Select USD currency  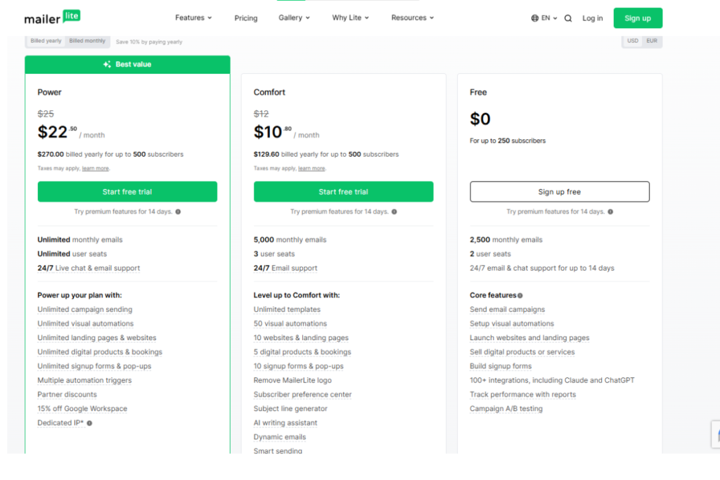click(x=633, y=41)
